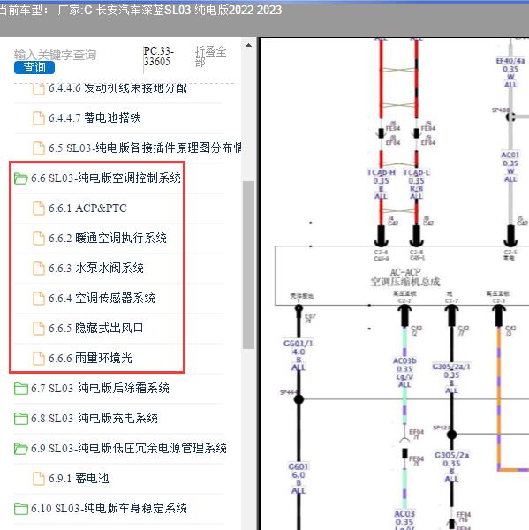Click the document icon beside 6.6.2 暖通空调执行系统
This screenshot has width=529, height=530.
coord(39,238)
